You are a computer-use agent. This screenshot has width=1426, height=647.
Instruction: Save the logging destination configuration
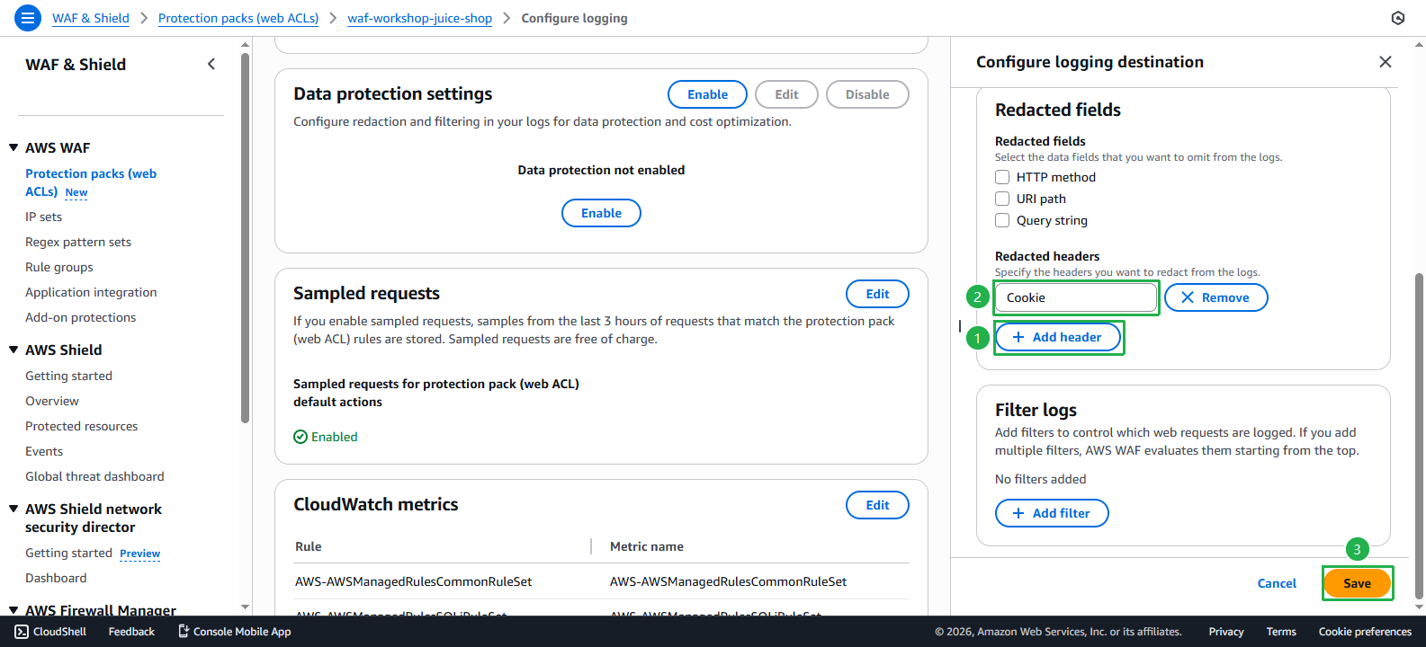tap(1357, 583)
